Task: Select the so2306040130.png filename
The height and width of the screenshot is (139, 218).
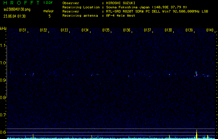Action: point(17,10)
